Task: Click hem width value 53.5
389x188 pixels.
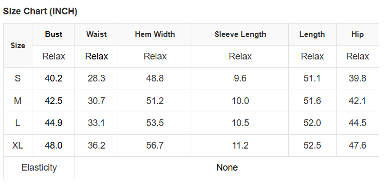Action: point(155,123)
